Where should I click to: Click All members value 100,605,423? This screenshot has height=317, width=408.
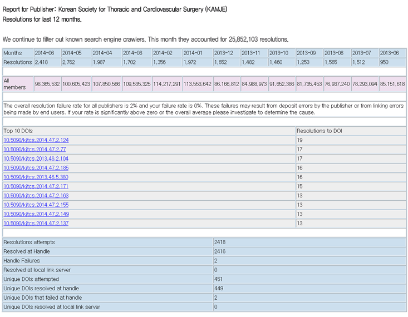click(76, 84)
